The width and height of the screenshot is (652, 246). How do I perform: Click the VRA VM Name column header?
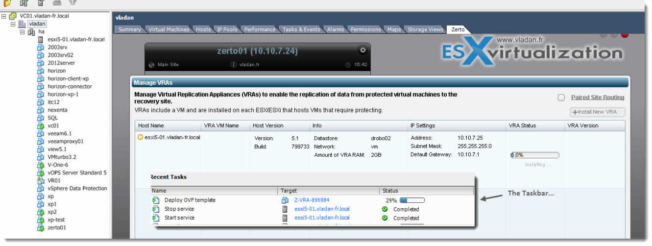pyautogui.click(x=225, y=125)
